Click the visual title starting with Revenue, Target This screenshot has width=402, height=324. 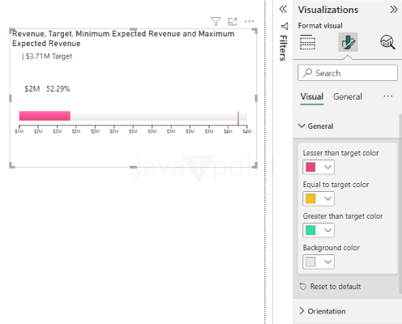123,39
